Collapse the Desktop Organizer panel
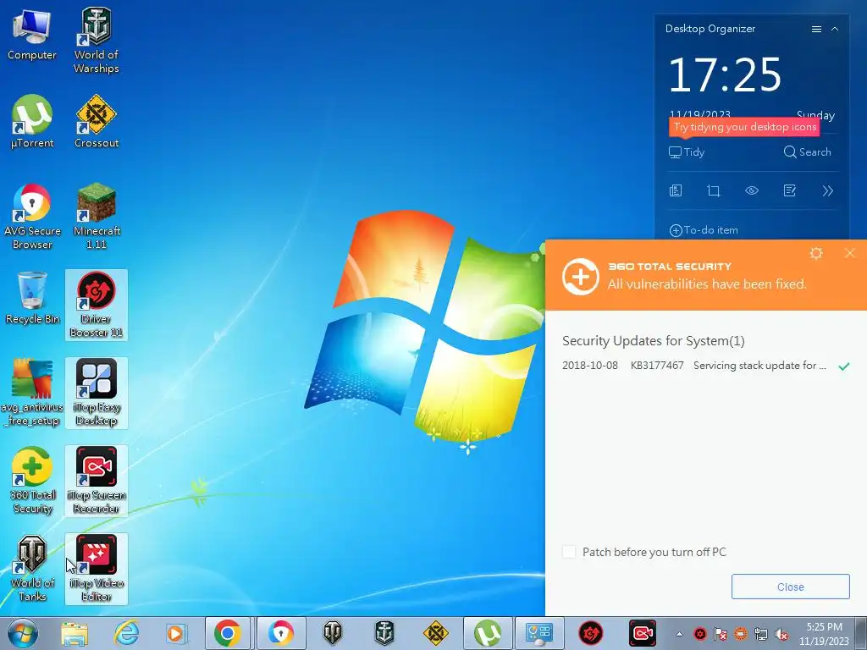867x650 pixels. (x=835, y=30)
